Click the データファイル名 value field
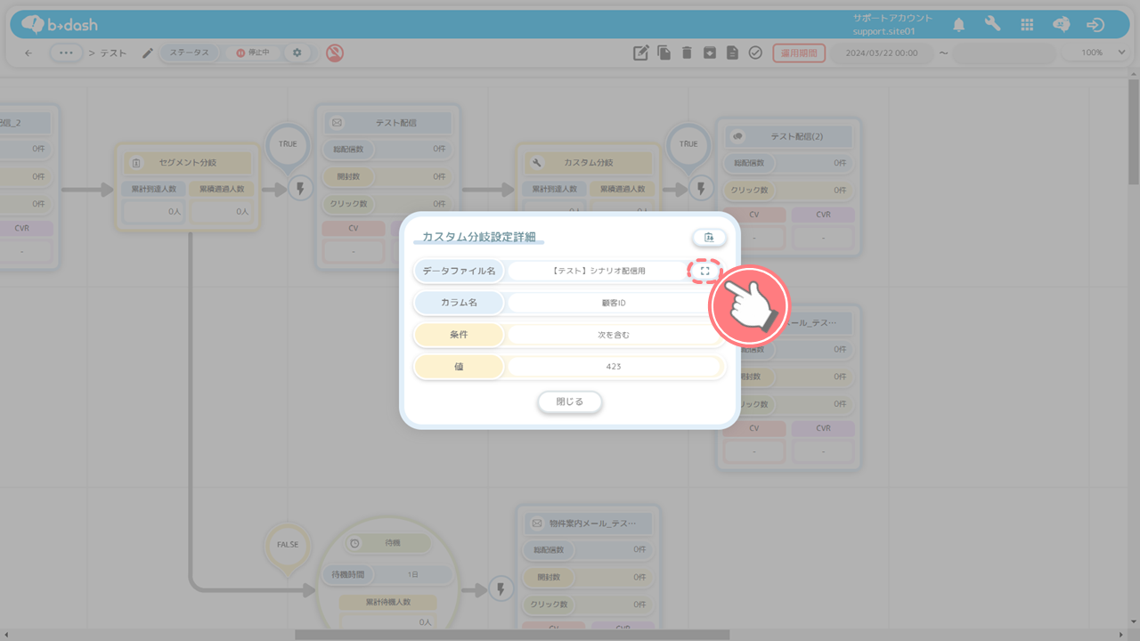 (x=598, y=271)
